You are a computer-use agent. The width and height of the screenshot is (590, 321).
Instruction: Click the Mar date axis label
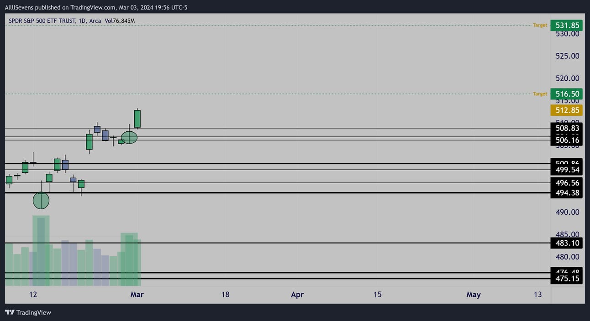pos(137,295)
